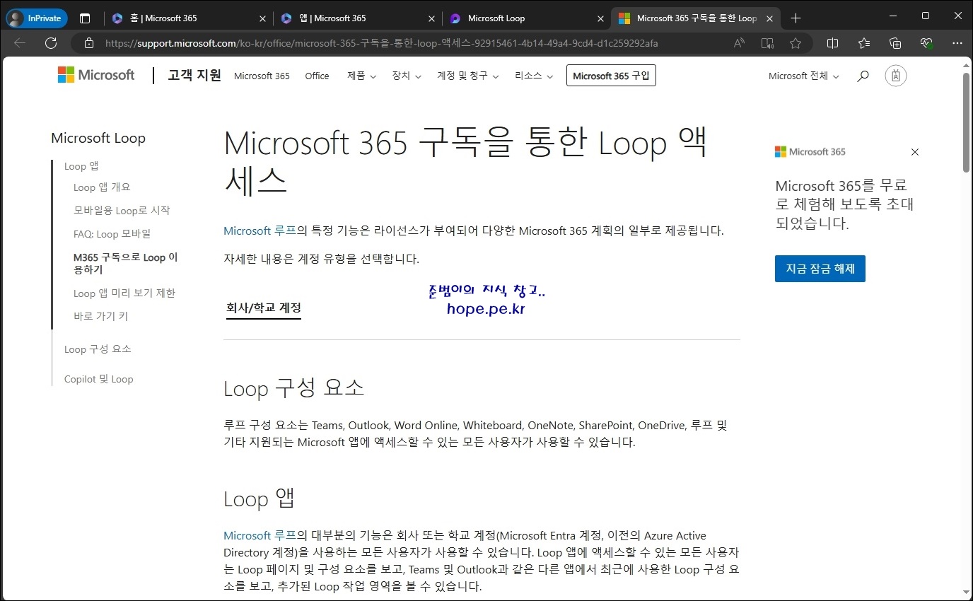The width and height of the screenshot is (973, 601).
Task: Select the 'Microsoft 365 구독을 통한 Loop' tab
Action: pos(695,18)
